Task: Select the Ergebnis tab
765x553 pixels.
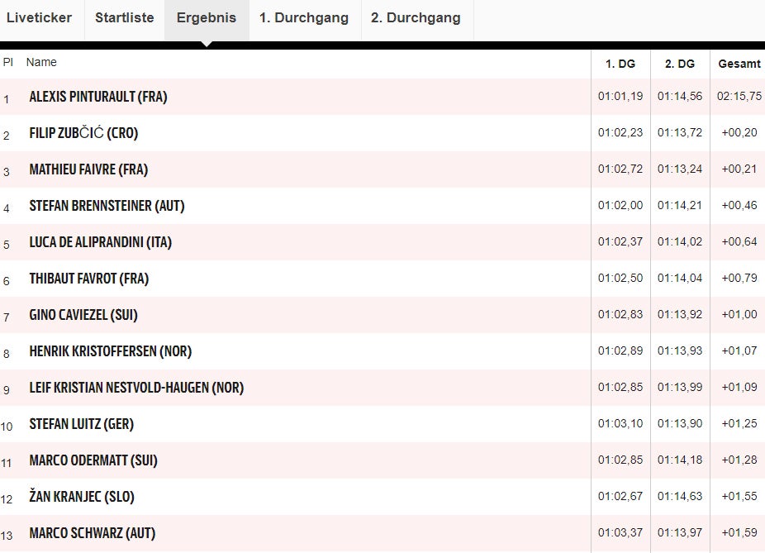Action: pyautogui.click(x=206, y=18)
